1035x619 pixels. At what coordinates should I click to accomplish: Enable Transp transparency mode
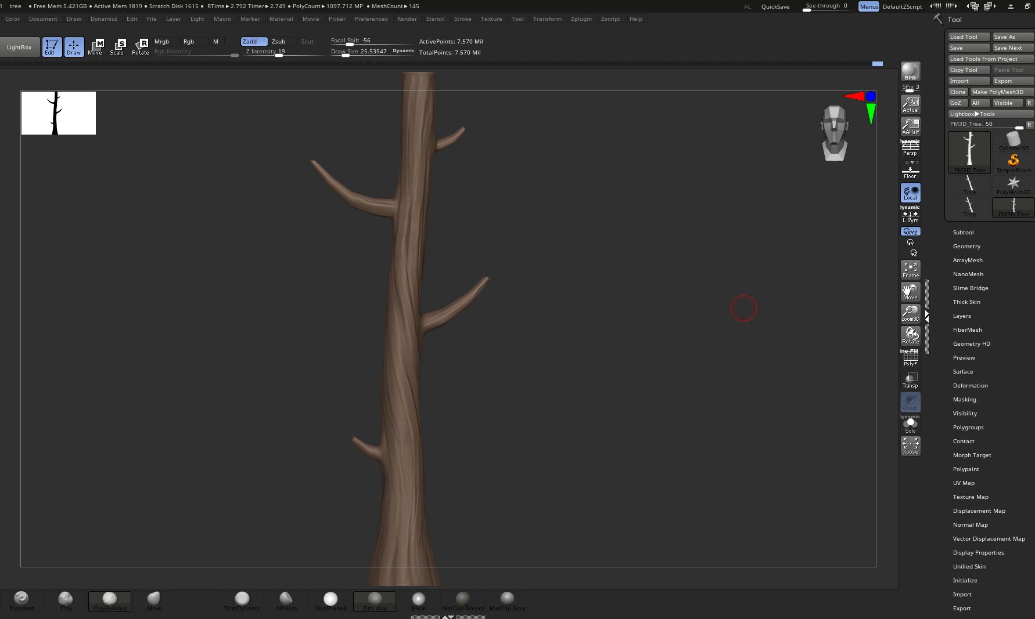(910, 380)
